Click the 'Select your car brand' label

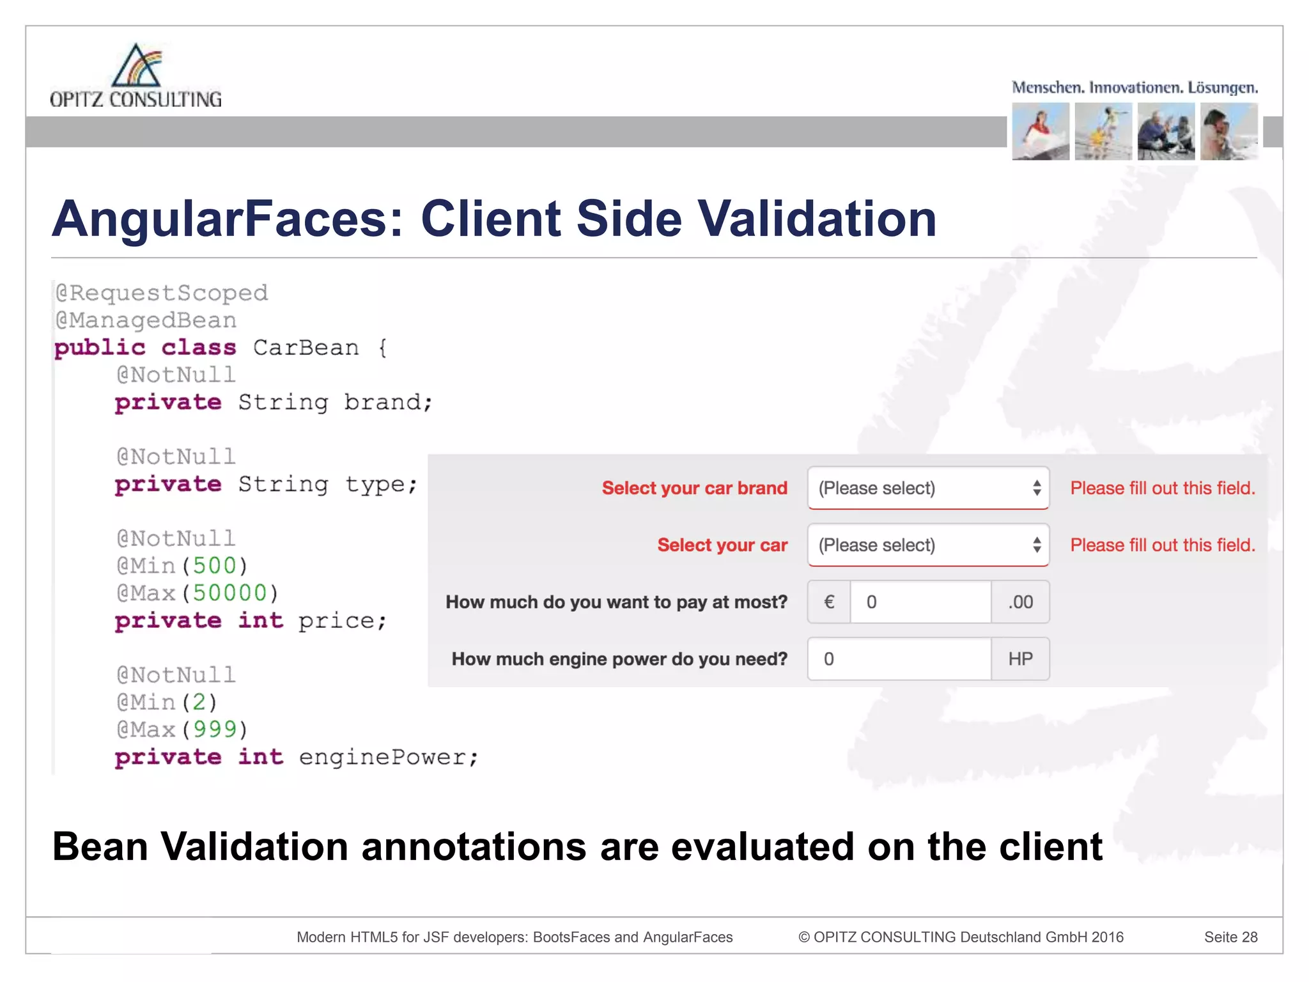point(695,488)
